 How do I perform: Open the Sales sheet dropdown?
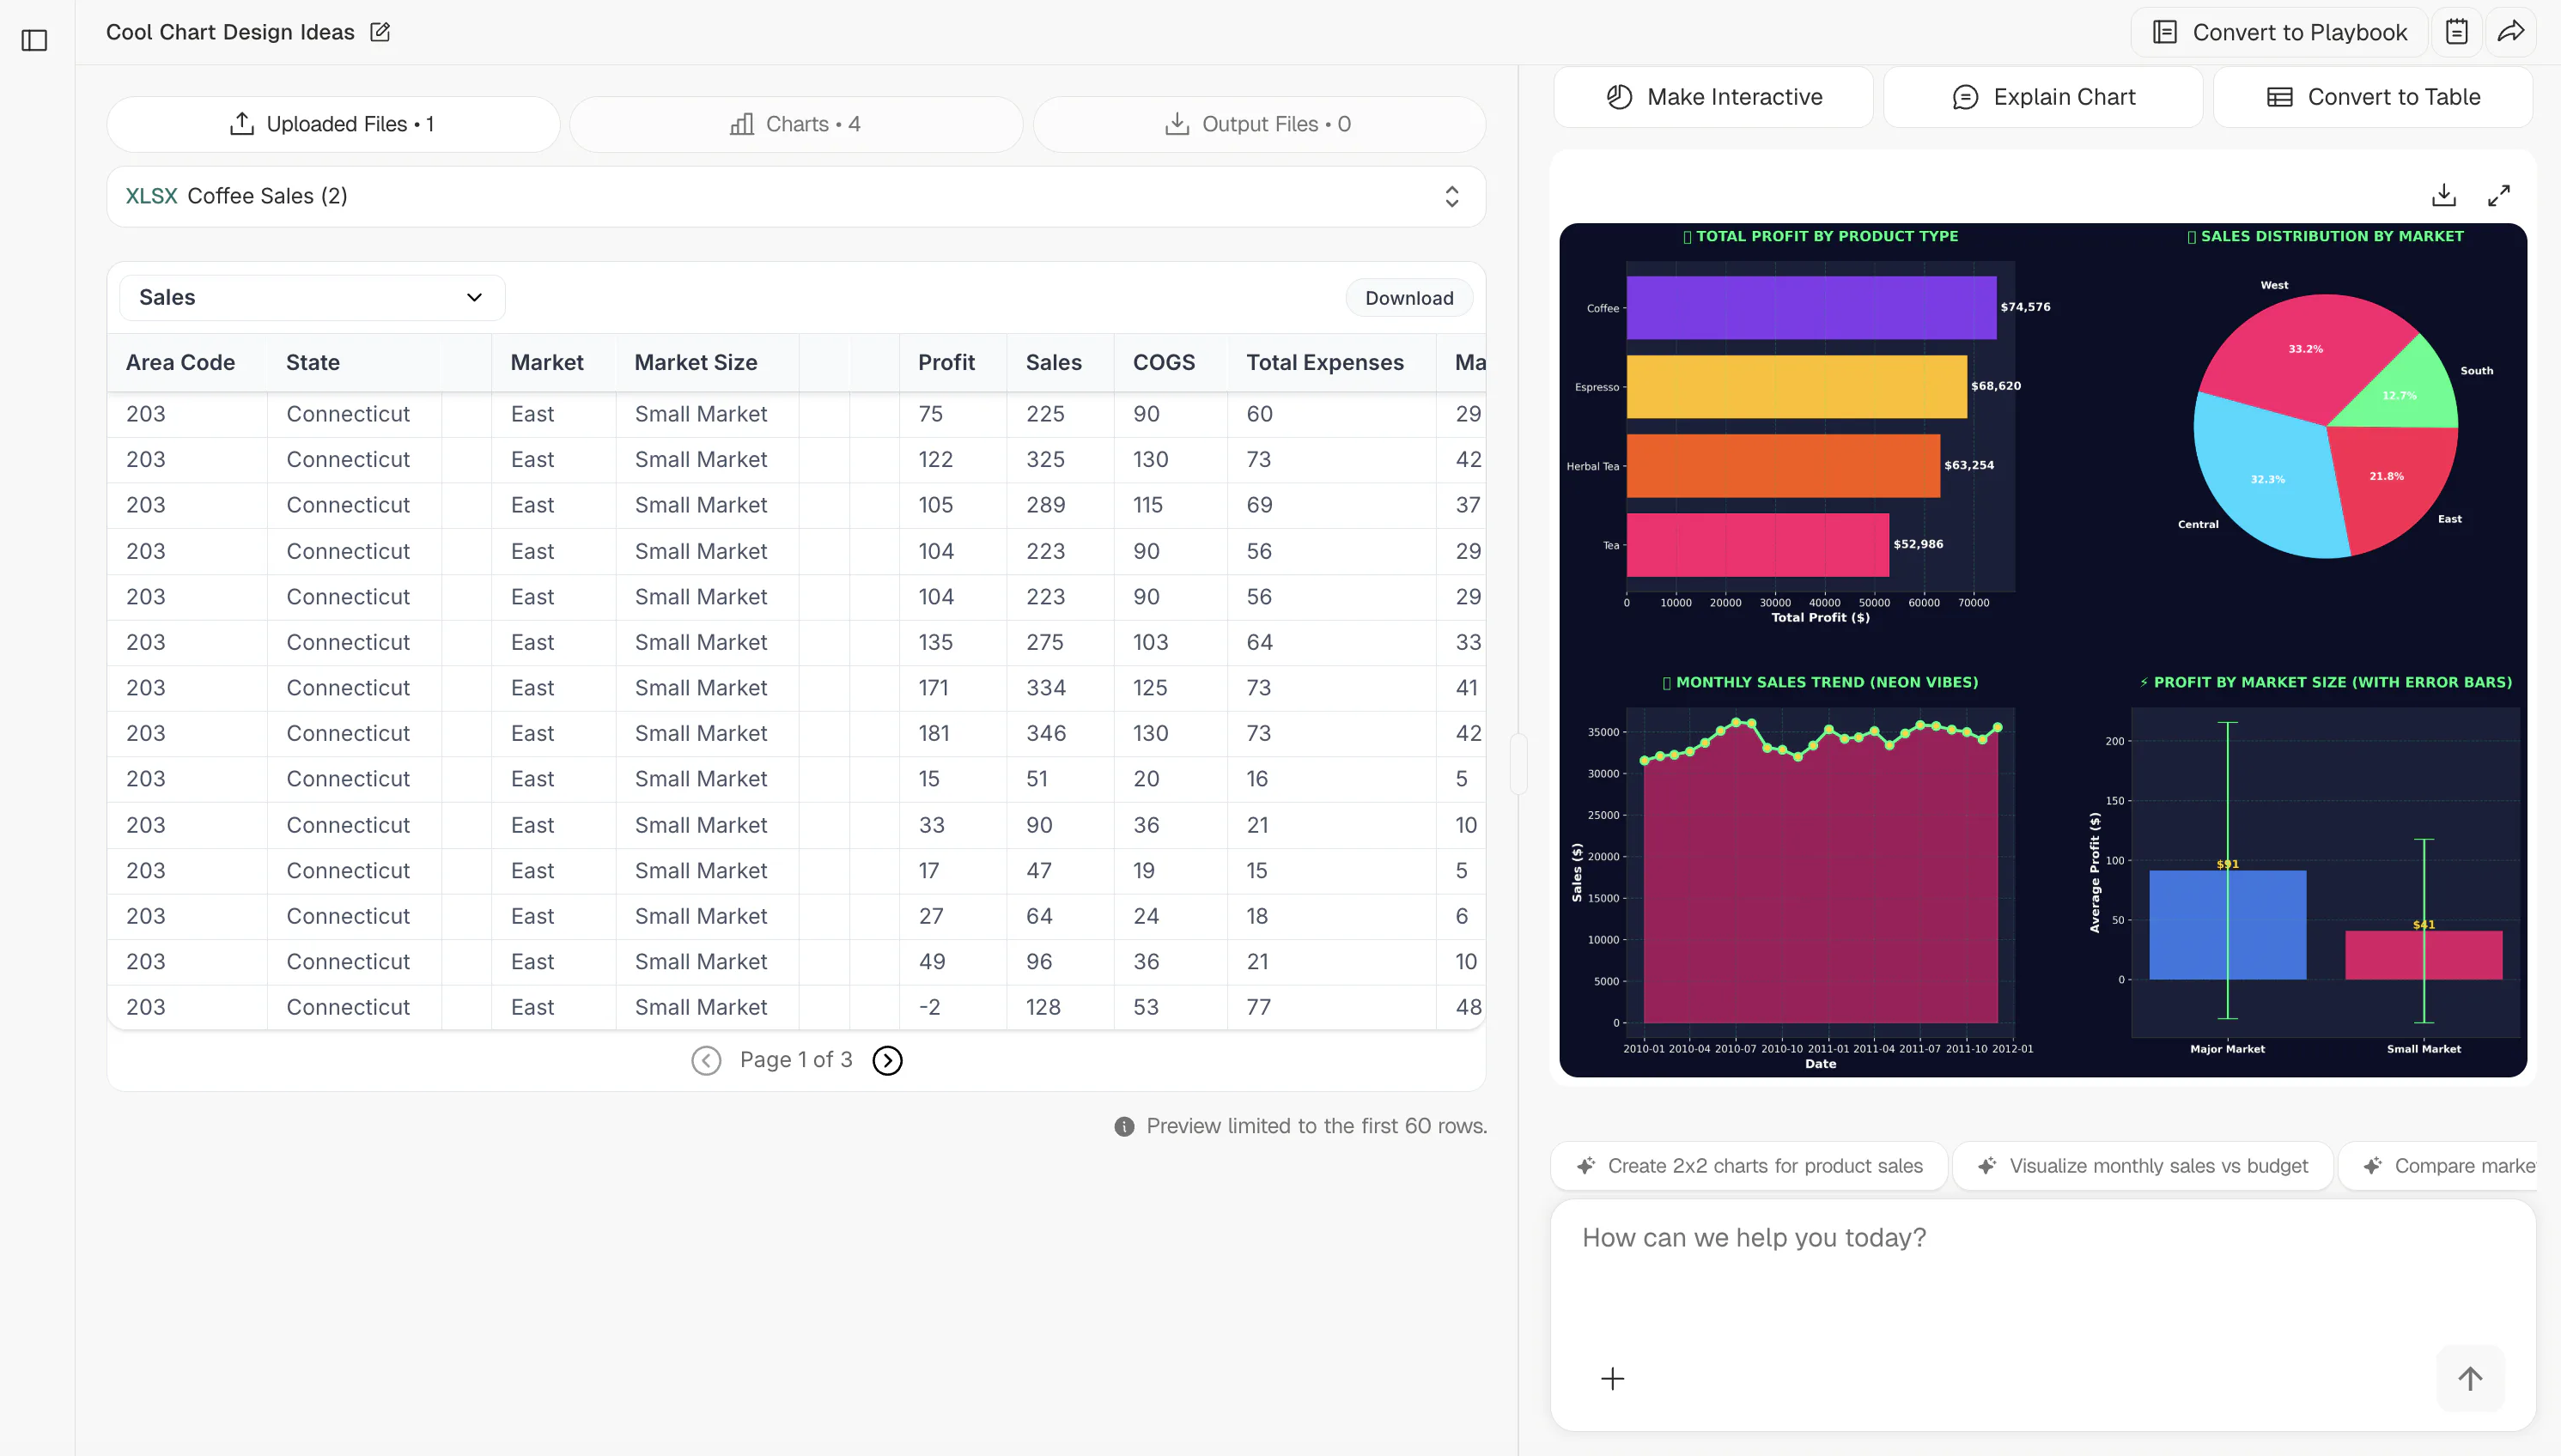(310, 297)
